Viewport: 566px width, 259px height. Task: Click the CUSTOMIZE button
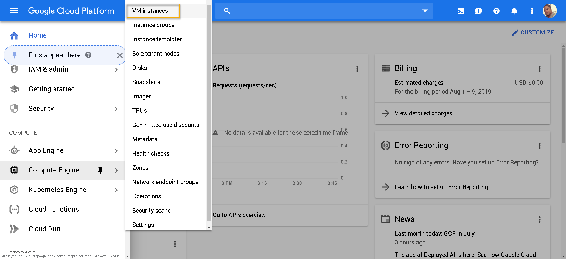[533, 32]
